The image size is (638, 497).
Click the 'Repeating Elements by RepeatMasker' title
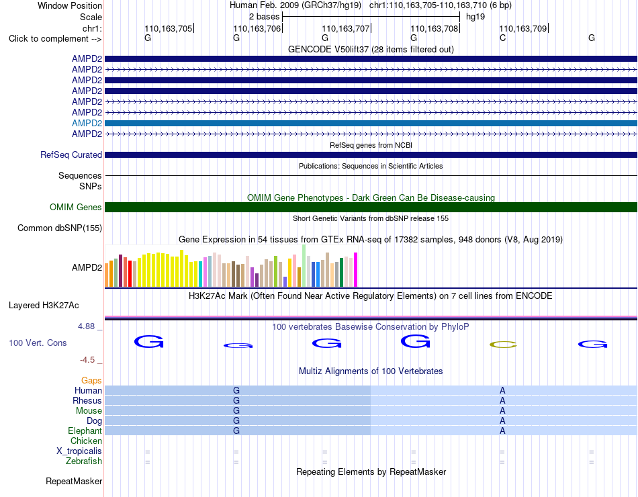(371, 471)
